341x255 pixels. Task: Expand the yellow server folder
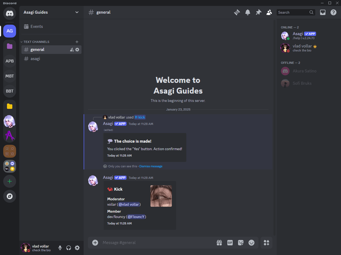(10, 106)
